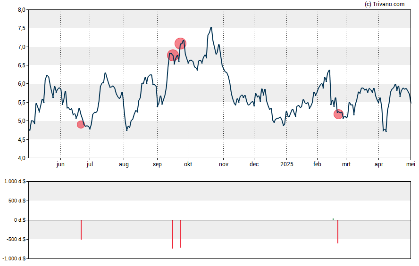Viewport: 419px width, 266px height.
Task: Click the '0 d.$' volume axis label
Action: point(20,220)
